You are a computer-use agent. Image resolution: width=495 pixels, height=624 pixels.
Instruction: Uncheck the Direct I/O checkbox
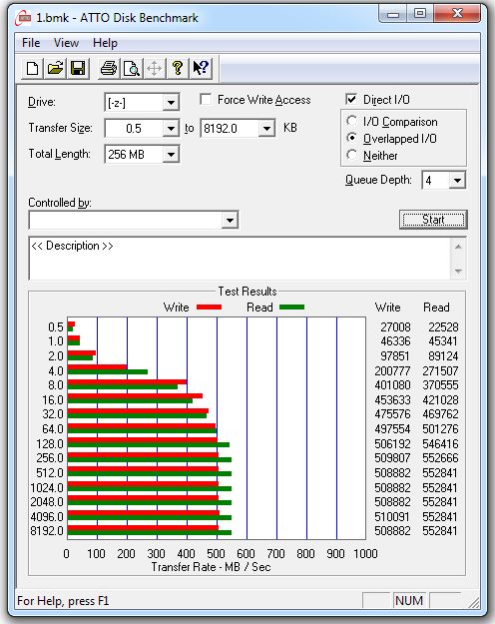351,99
